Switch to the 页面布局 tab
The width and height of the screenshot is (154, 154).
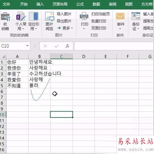[60, 4]
